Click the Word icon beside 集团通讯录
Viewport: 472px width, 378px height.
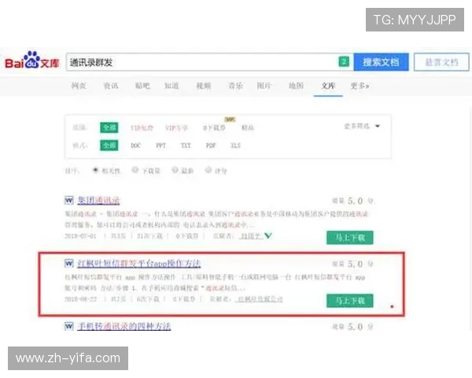pos(69,200)
